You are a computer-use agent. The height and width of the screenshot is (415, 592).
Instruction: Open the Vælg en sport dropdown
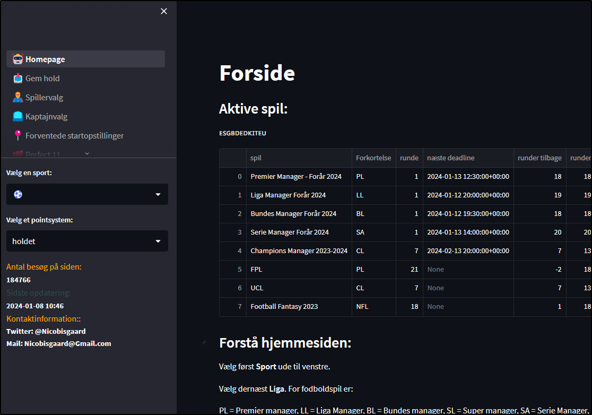point(87,194)
